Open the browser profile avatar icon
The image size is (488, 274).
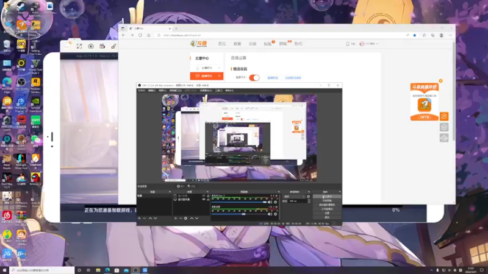pyautogui.click(x=441, y=35)
